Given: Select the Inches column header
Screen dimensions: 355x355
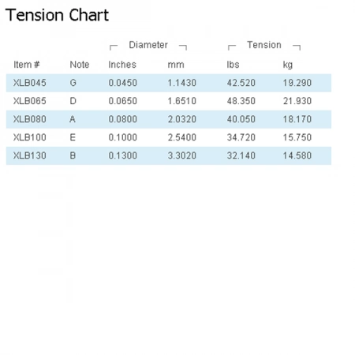Looking at the screenshot, I should (122, 65).
